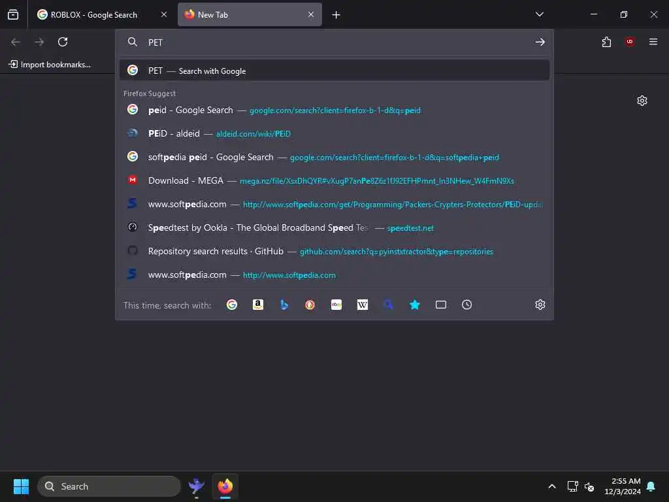Open new tab page personalize gear
Image resolution: width=669 pixels, height=502 pixels.
tap(642, 101)
